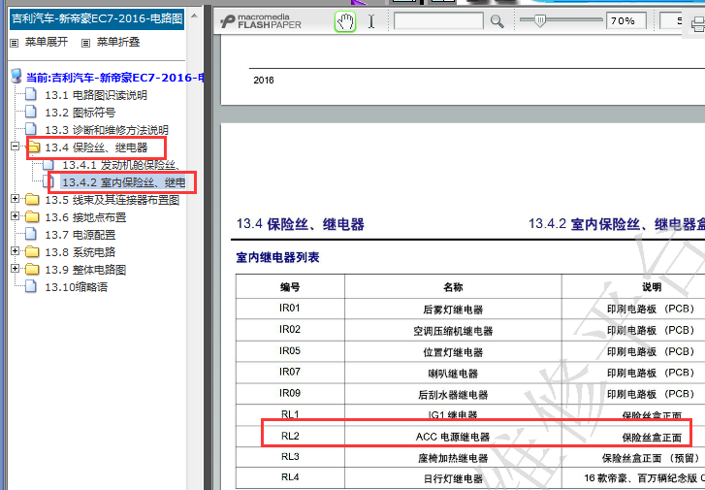Click table cell 后刮水器继电器

[x=453, y=395]
